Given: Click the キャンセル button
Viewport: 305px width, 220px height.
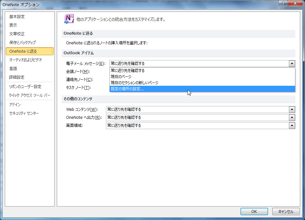Looking at the screenshot, I should (286, 211).
